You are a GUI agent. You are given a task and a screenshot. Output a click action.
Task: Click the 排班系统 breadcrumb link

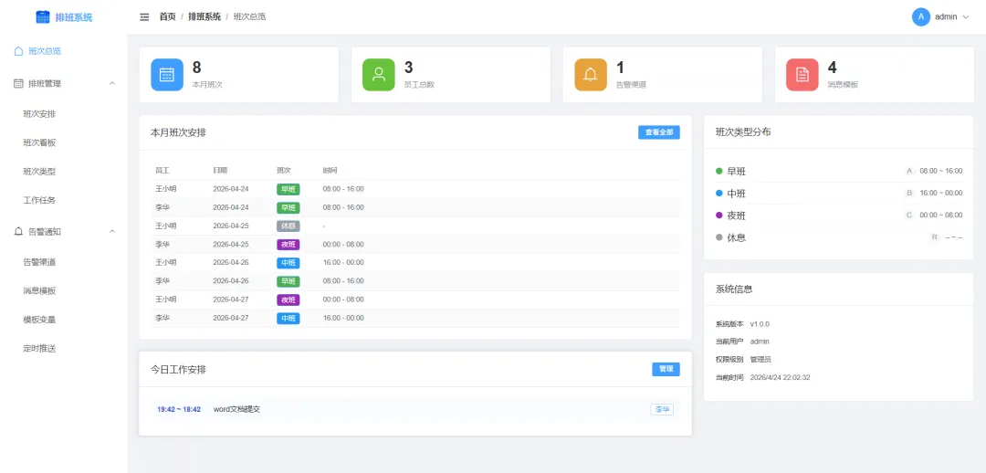[x=205, y=17]
